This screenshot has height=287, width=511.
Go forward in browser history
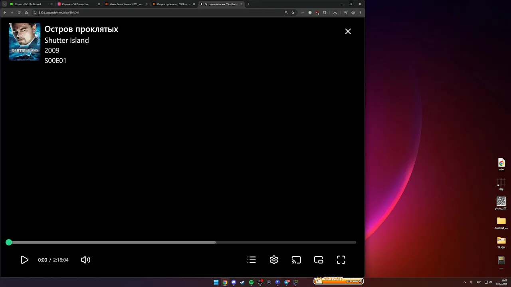click(x=12, y=12)
